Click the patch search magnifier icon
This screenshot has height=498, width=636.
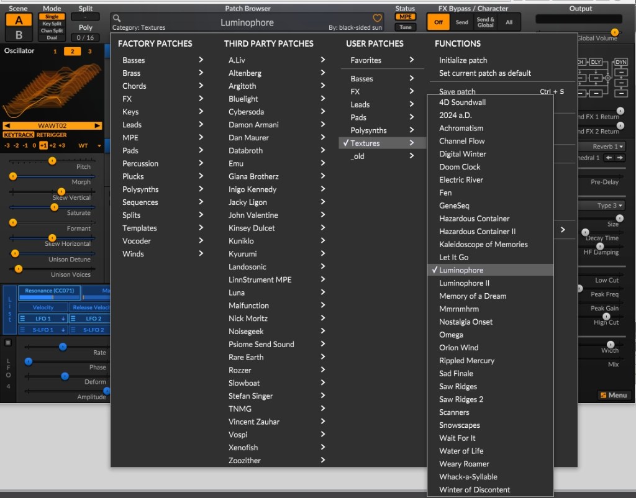(117, 19)
